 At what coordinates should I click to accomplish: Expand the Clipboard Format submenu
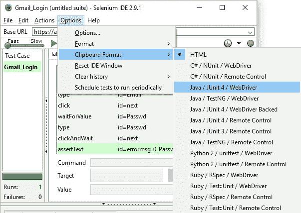click(x=116, y=55)
